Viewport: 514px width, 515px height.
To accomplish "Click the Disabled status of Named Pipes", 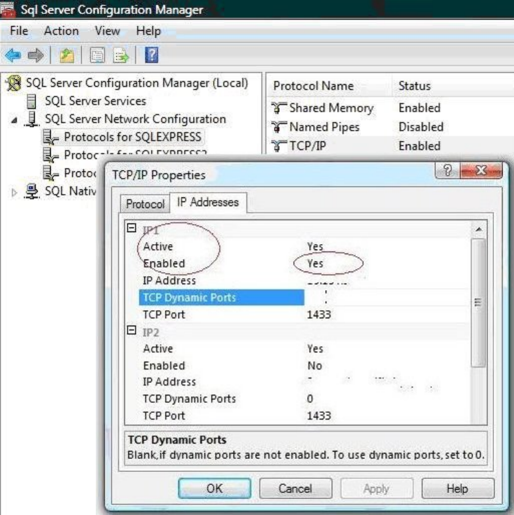I will 421,127.
